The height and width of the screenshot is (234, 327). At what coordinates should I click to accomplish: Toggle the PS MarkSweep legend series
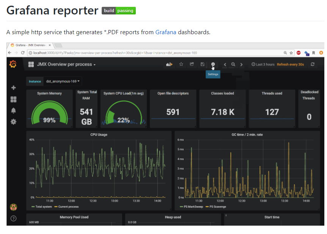click(x=191, y=207)
